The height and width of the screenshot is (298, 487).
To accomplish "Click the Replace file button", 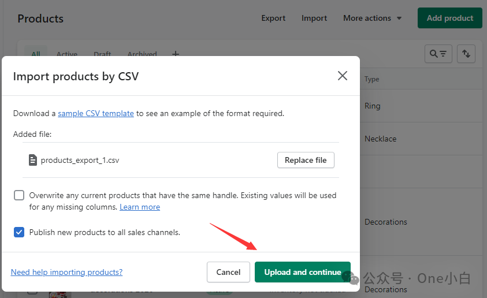I will pos(306,160).
